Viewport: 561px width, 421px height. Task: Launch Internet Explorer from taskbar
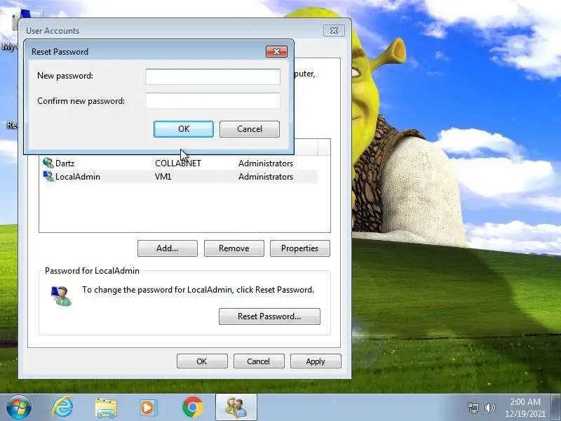(x=62, y=408)
